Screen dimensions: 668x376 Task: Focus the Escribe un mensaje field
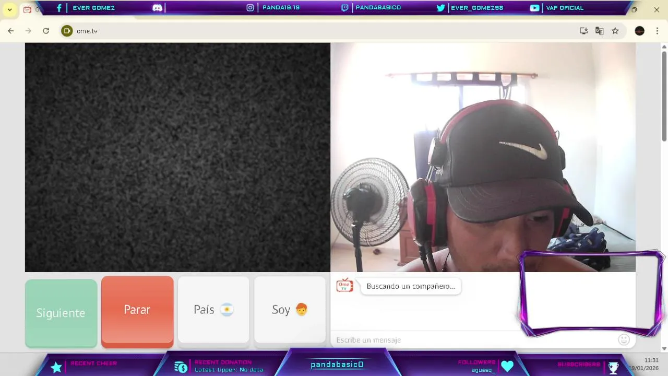pos(474,340)
